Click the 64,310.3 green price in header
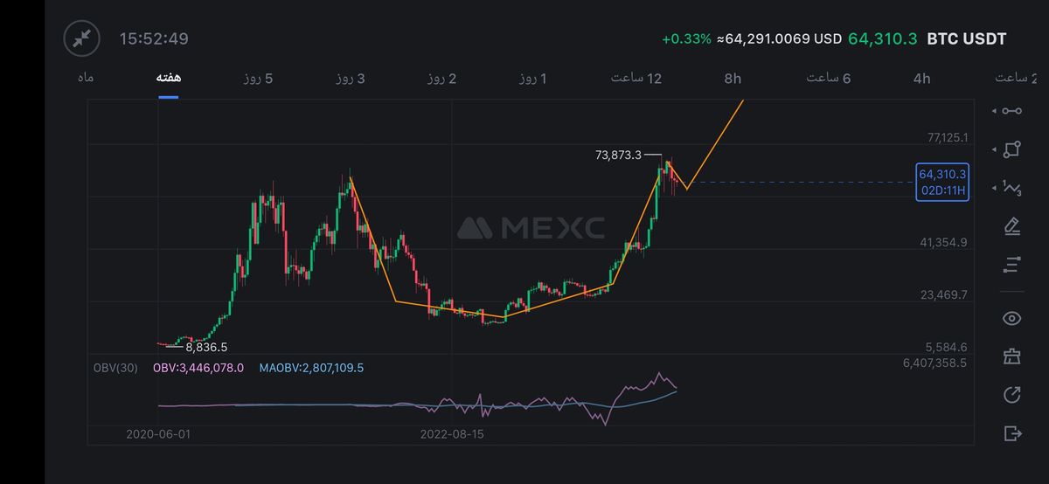 pos(883,39)
